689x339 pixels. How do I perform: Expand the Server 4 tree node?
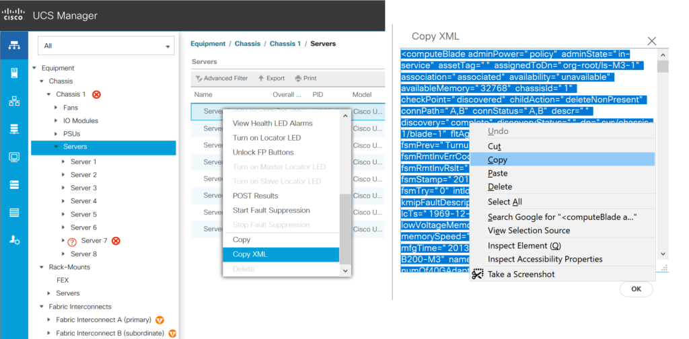[x=64, y=201]
